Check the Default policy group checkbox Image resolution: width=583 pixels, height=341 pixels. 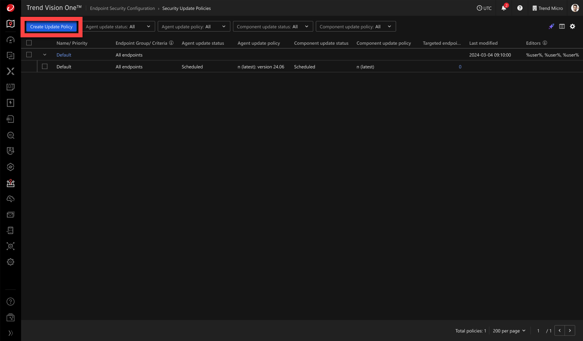29,55
